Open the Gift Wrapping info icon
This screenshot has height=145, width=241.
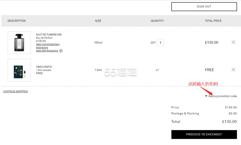tap(61, 51)
